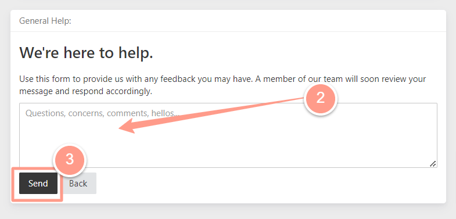Focus the feedback message text area
Screen dimensions: 456x219
click(x=228, y=135)
